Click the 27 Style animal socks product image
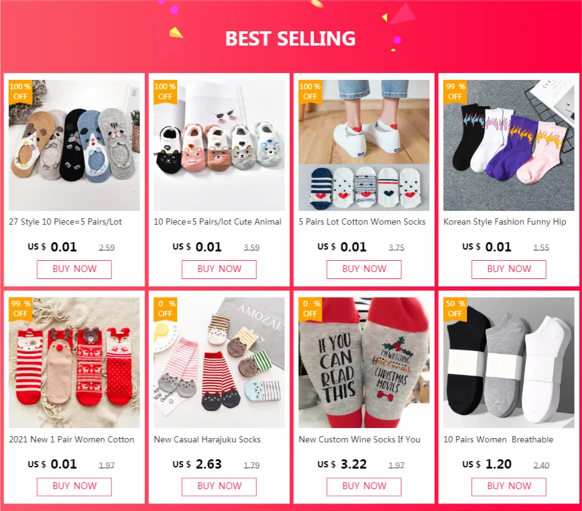 point(74,145)
